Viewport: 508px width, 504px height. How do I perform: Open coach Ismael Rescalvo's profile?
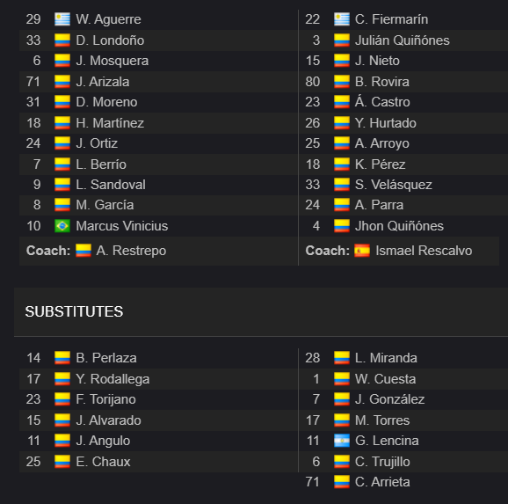click(424, 251)
